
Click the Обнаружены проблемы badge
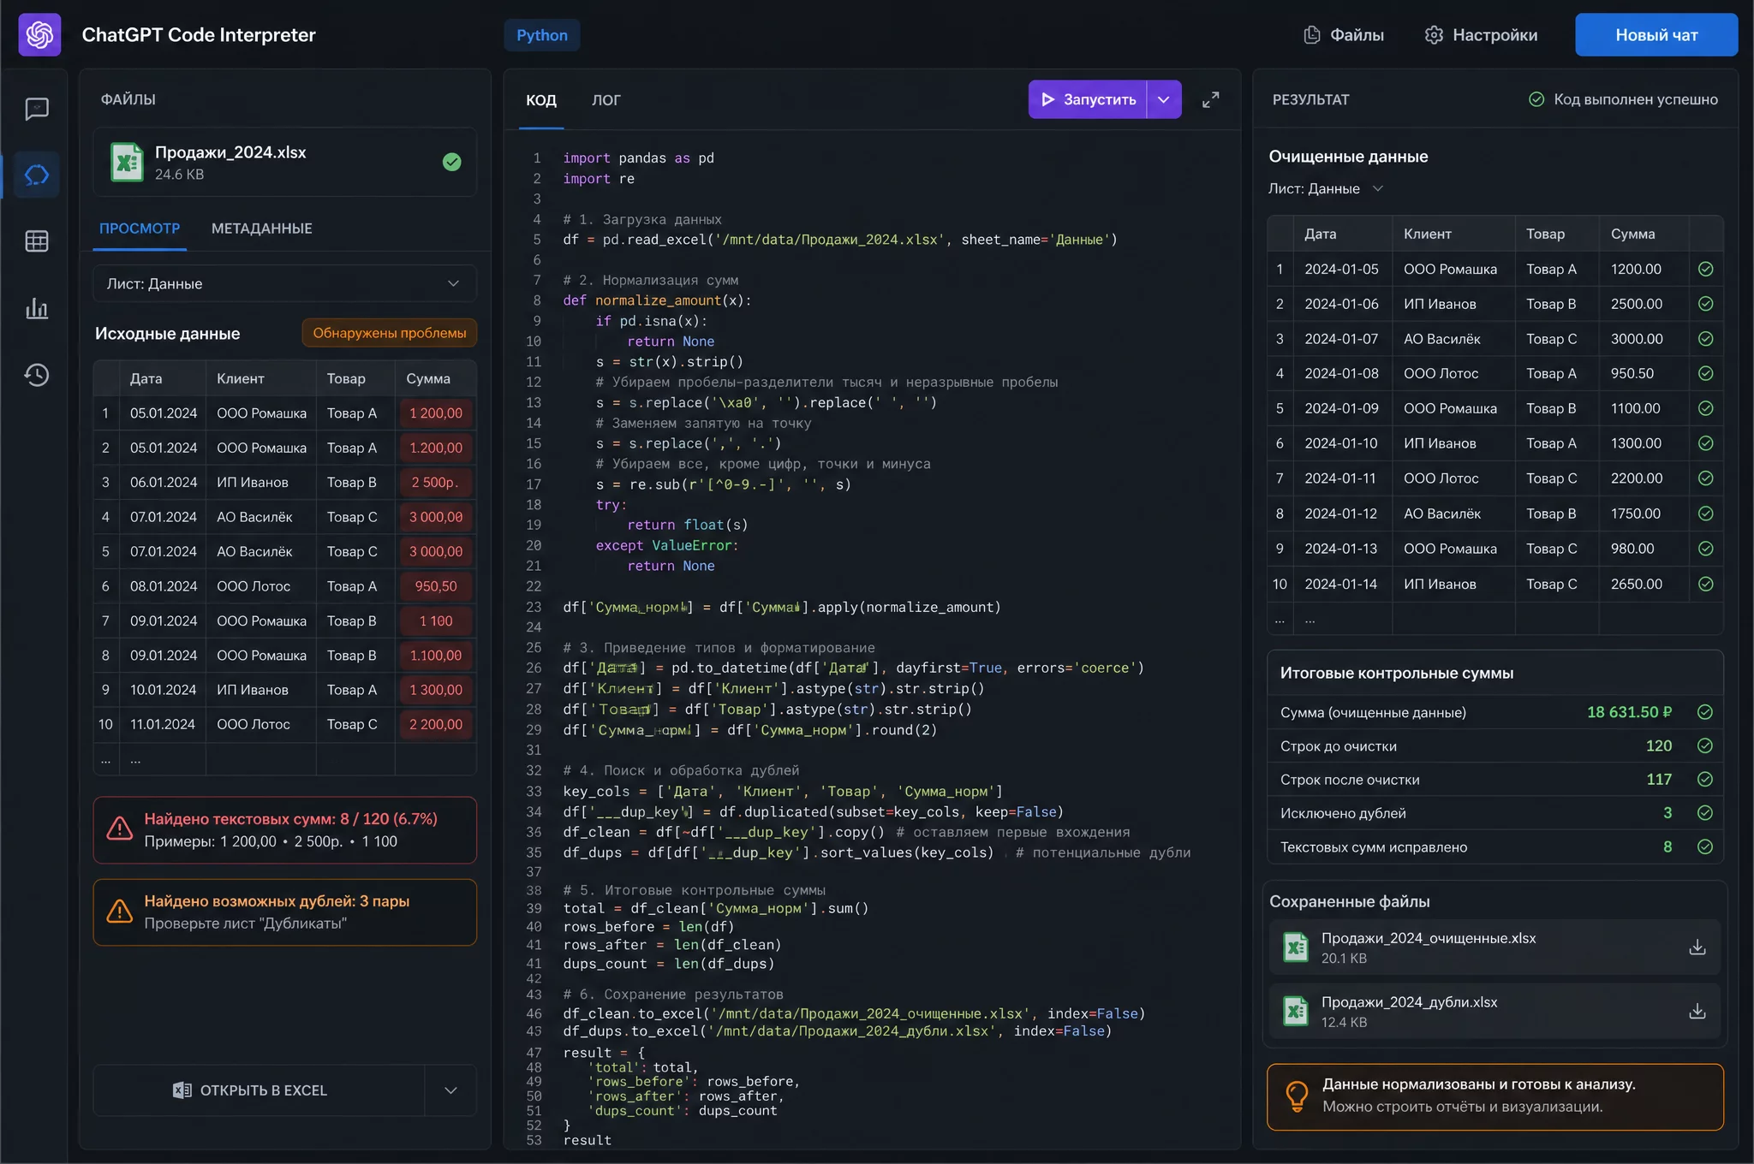(389, 333)
